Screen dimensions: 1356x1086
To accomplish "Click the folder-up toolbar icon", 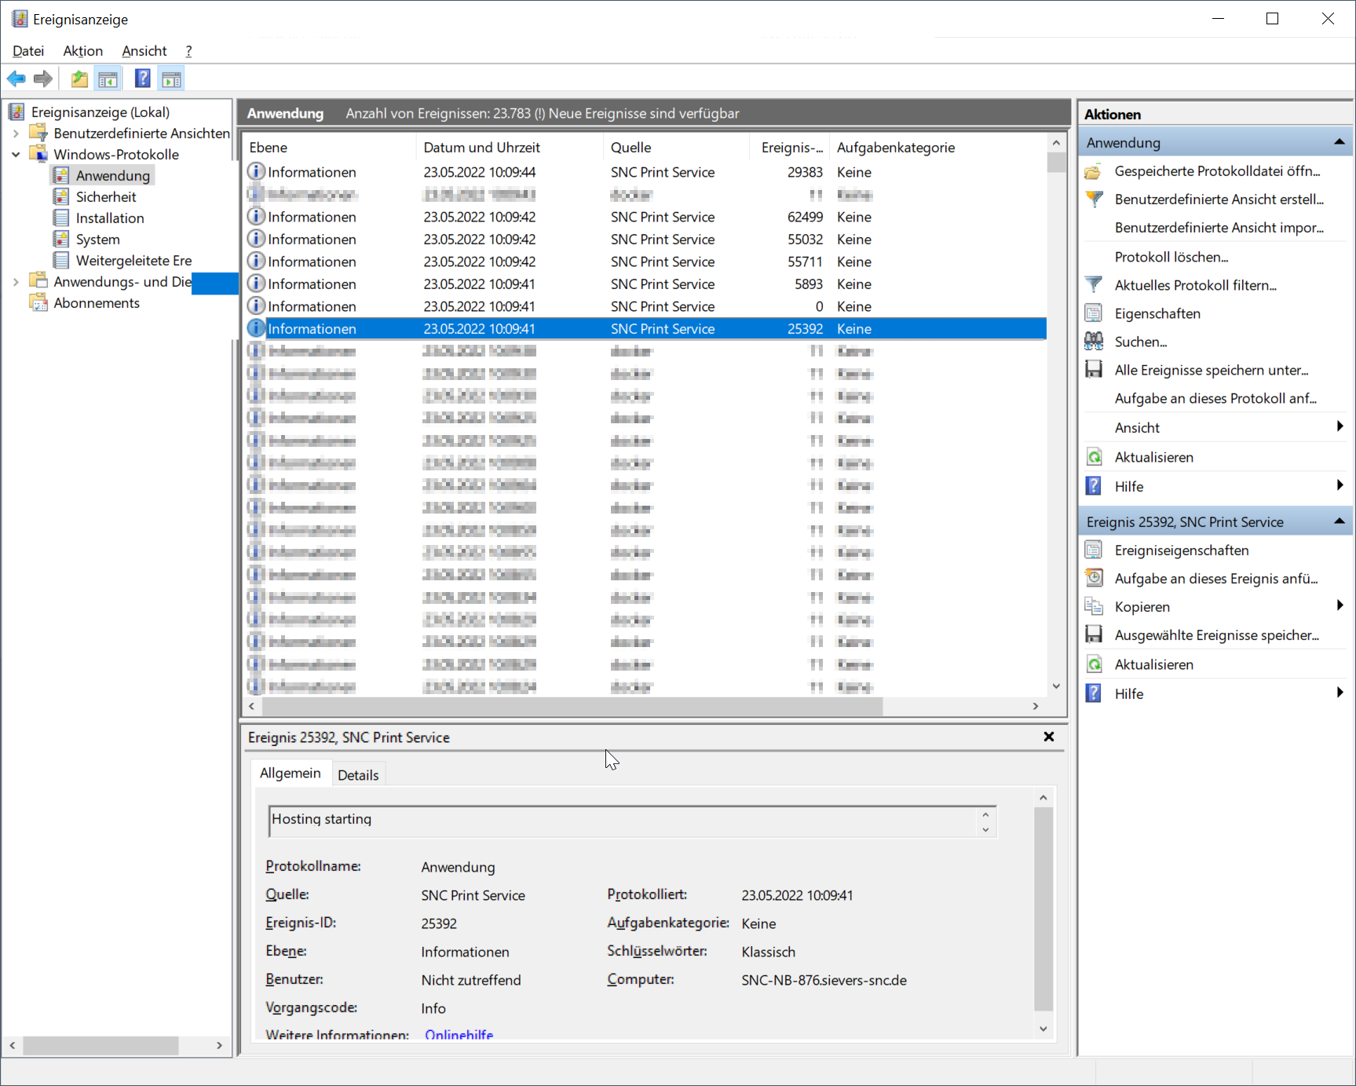I will tap(79, 79).
